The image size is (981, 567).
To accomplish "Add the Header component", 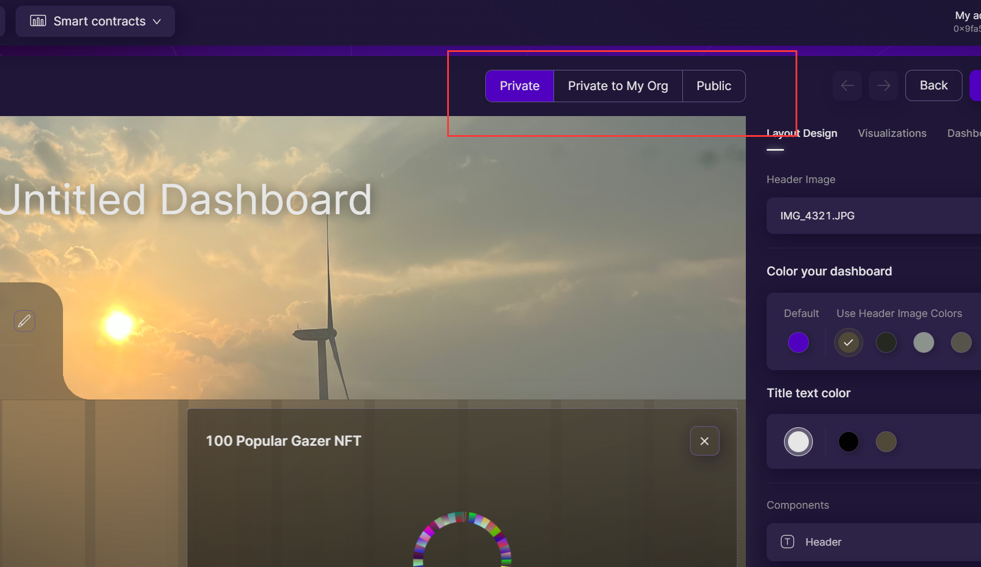I will [874, 542].
